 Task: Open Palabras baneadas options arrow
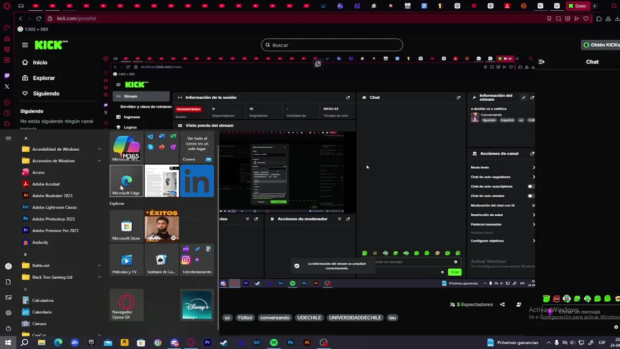point(533,224)
